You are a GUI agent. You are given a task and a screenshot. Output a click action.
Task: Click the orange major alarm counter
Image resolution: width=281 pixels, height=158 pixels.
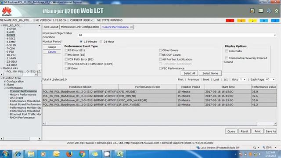(x=241, y=21)
